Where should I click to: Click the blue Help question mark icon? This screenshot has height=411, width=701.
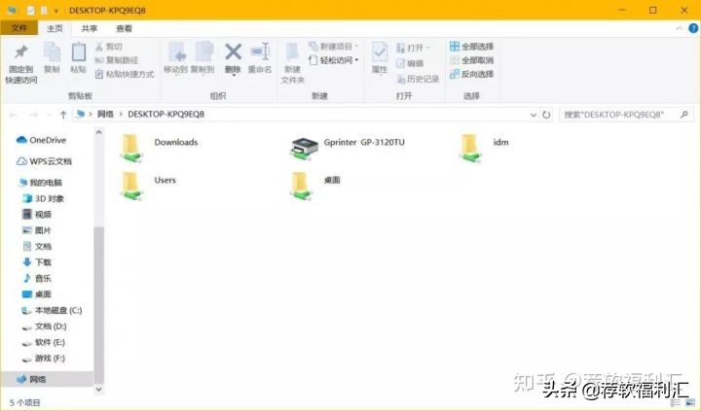tap(693, 28)
